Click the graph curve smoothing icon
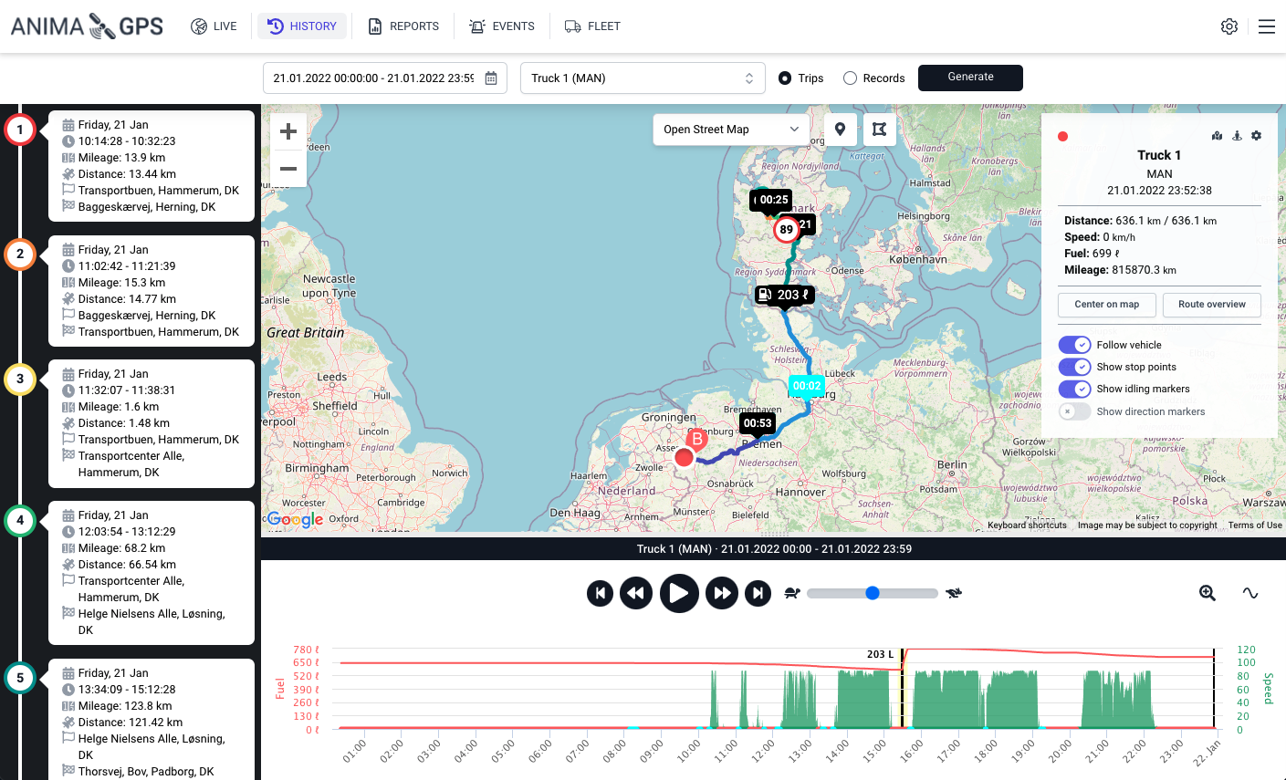Image resolution: width=1286 pixels, height=780 pixels. point(1249,593)
